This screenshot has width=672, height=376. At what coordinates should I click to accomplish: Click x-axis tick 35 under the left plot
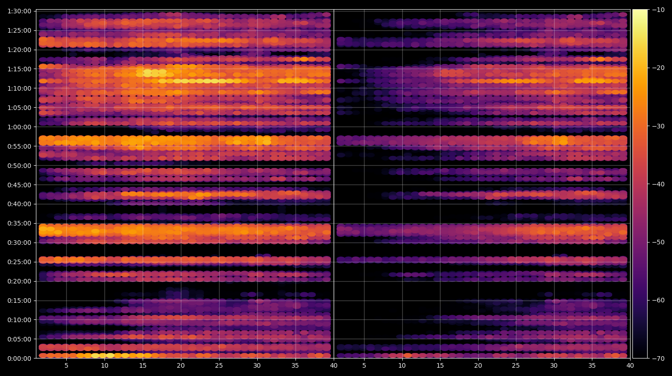tap(295, 366)
